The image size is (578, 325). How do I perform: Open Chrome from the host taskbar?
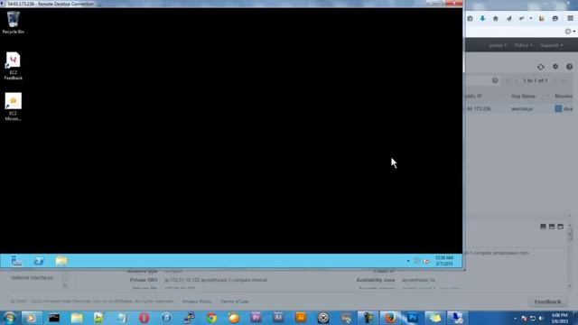[211, 318]
